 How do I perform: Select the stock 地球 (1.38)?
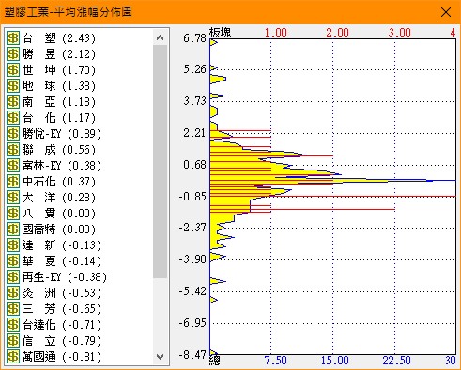(59, 86)
